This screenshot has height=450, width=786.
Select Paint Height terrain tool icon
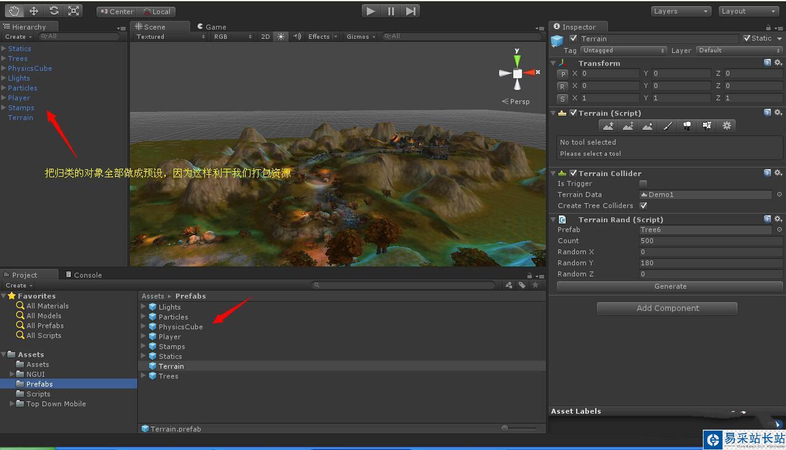(x=628, y=126)
